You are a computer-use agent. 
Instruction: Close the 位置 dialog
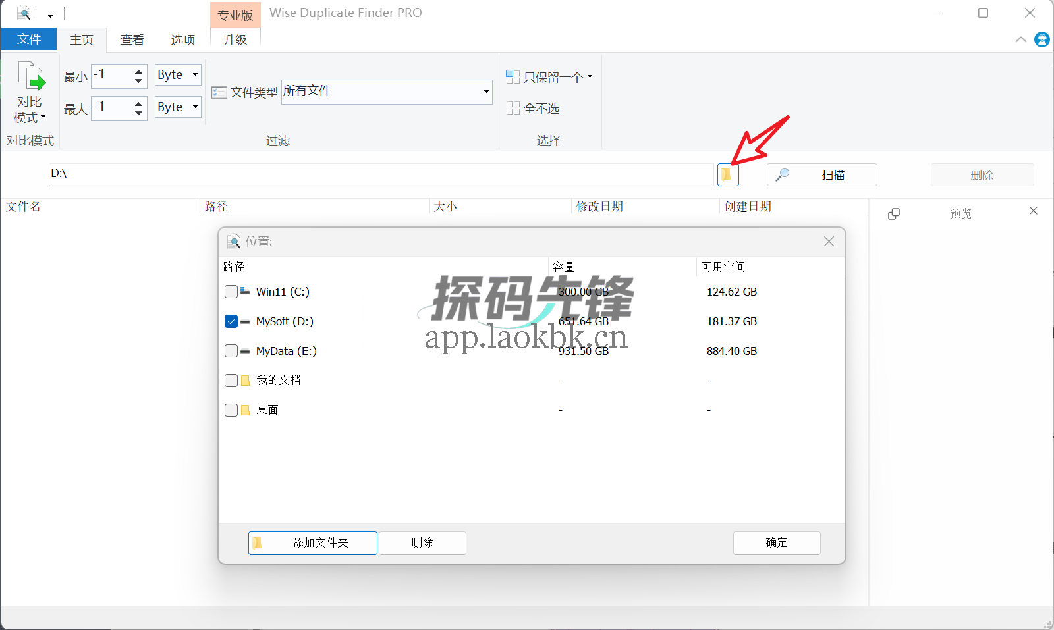829,242
